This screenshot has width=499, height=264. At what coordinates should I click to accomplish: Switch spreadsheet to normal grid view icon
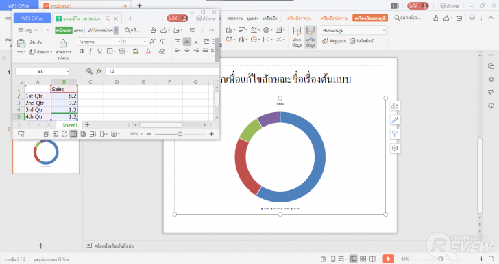pos(73,134)
